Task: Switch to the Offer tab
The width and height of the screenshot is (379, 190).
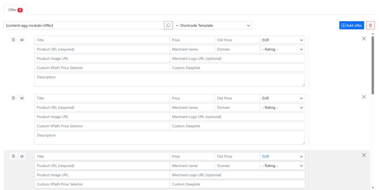Action: pyautogui.click(x=15, y=10)
